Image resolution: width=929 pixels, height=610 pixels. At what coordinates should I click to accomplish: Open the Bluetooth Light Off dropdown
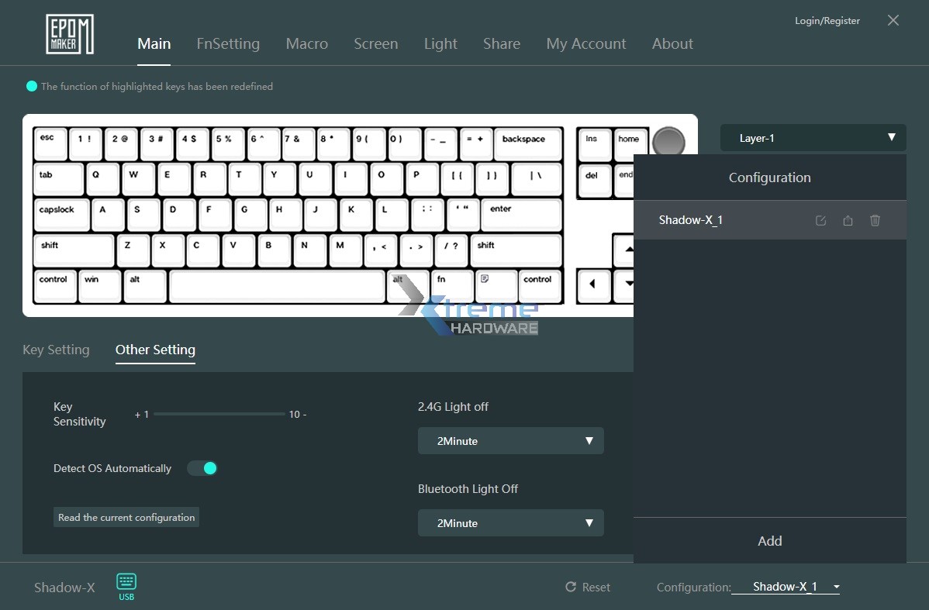coord(510,523)
